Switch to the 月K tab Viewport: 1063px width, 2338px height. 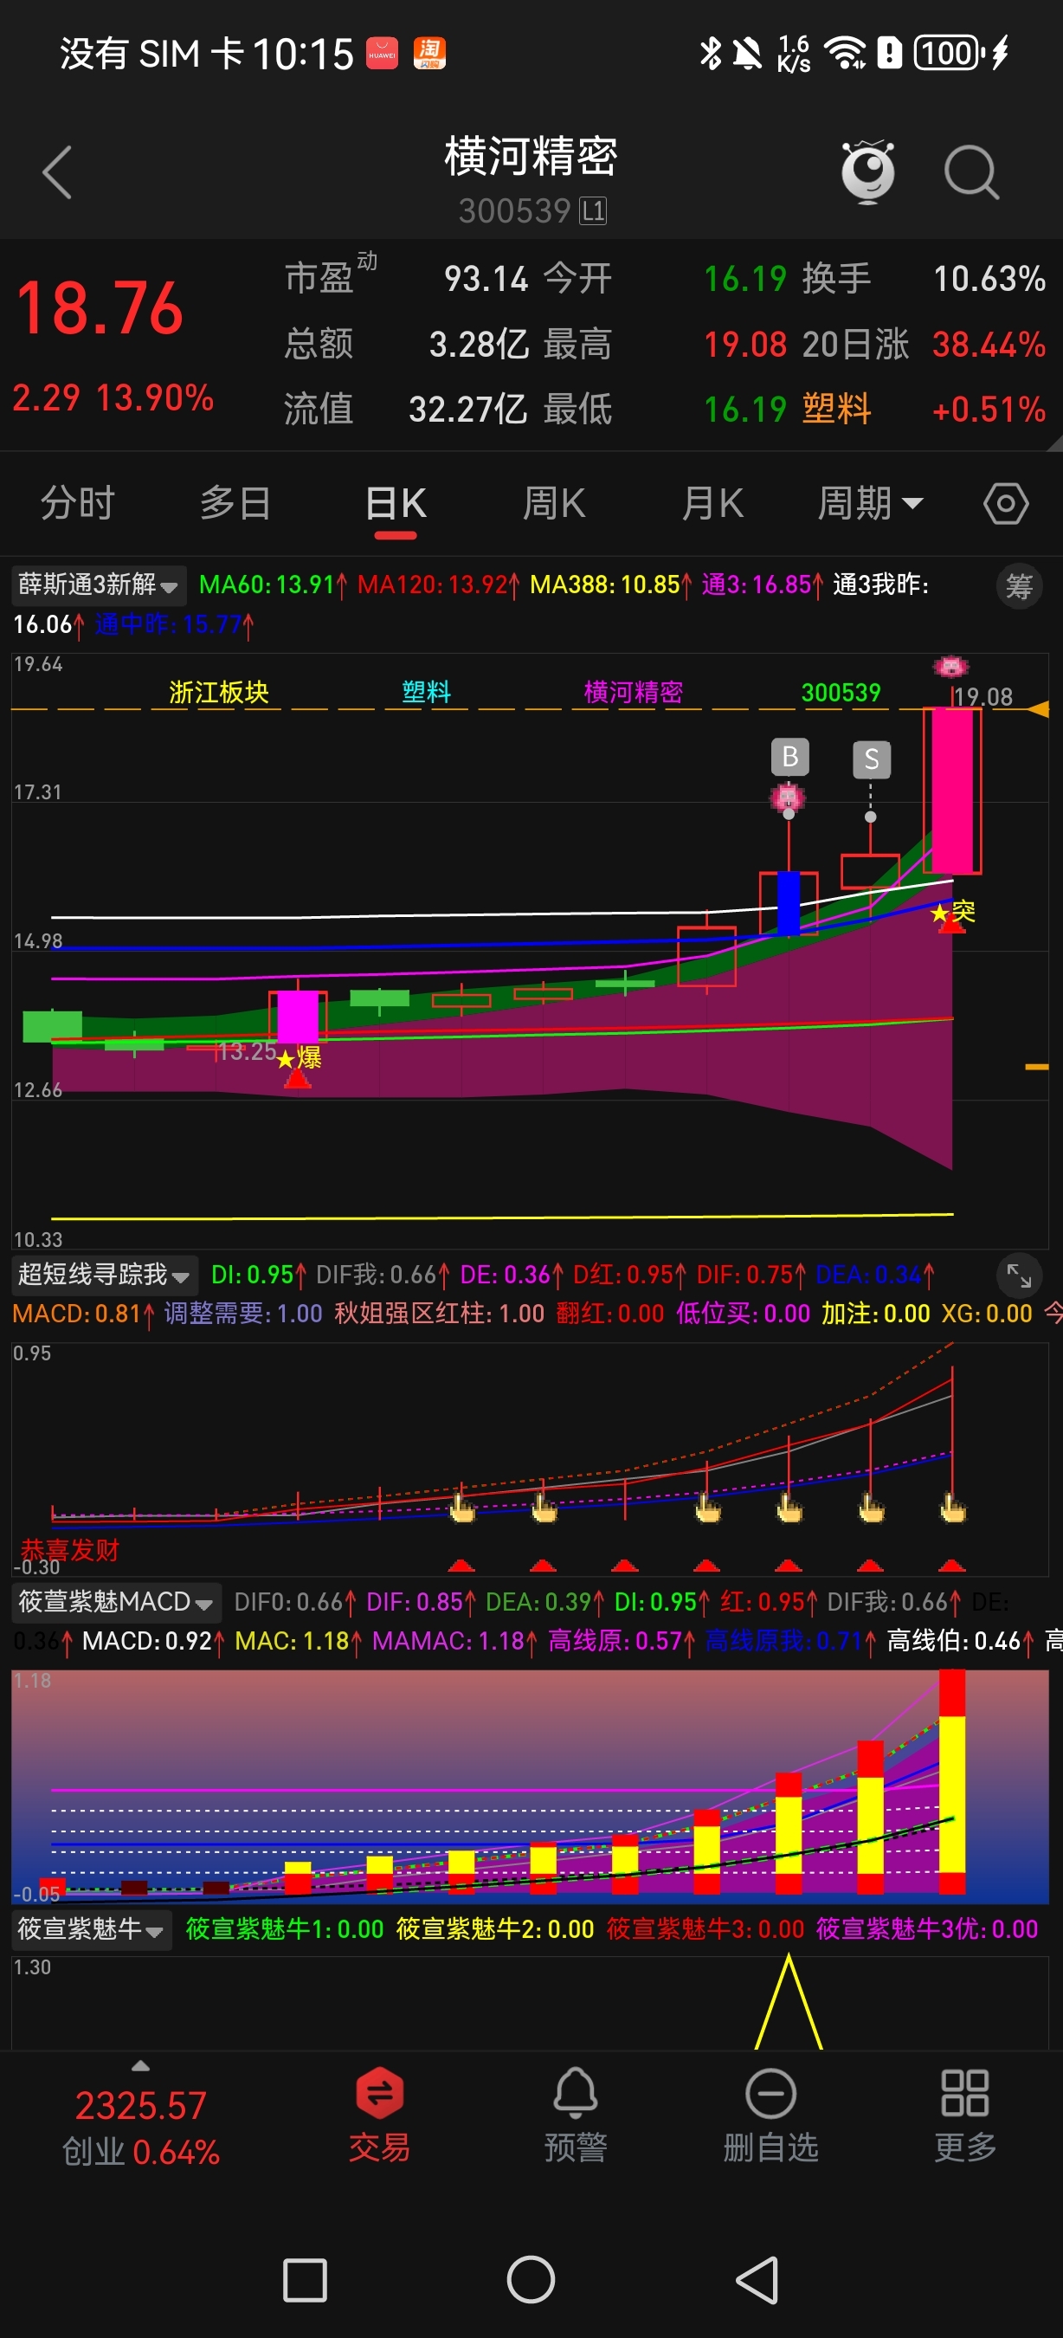pos(713,503)
